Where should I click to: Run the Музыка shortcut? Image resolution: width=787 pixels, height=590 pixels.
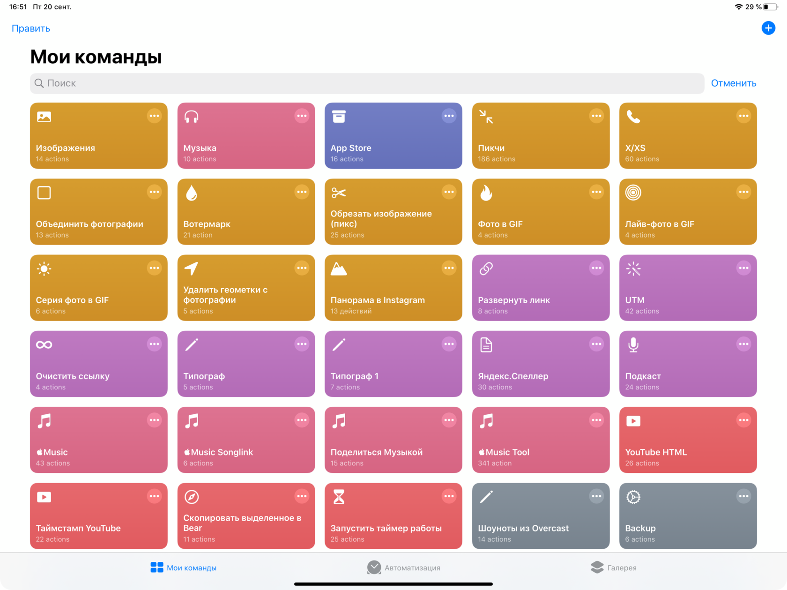tap(246, 136)
